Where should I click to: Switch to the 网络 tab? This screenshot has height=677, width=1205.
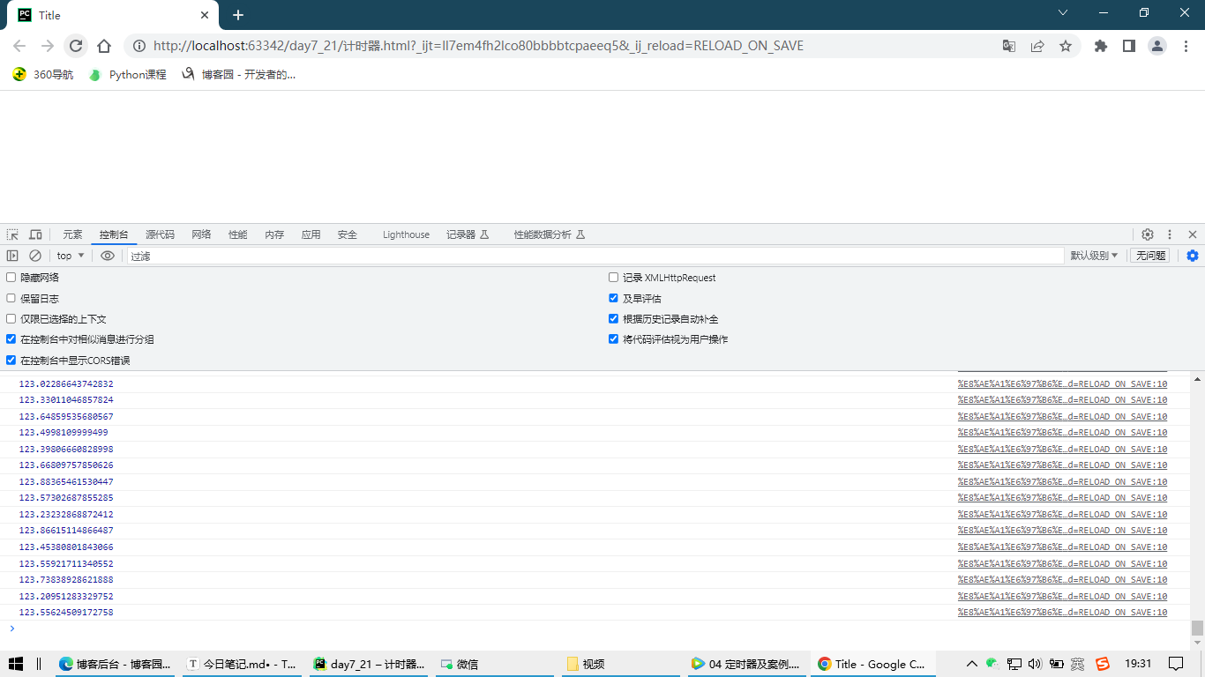(201, 234)
